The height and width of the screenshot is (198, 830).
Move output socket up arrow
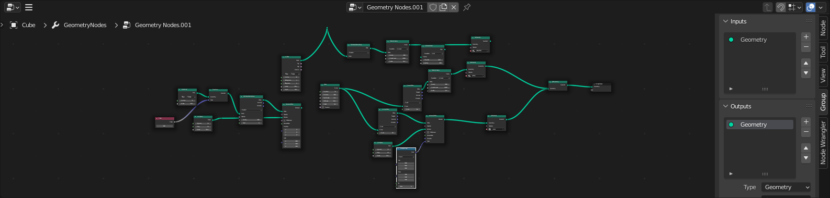pos(806,148)
